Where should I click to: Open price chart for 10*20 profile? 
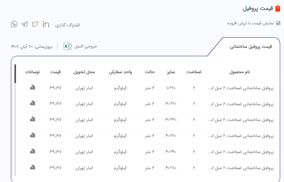[33, 87]
